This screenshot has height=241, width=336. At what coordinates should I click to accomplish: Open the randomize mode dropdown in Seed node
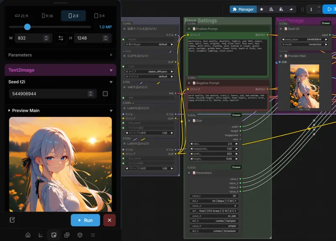tap(304, 45)
